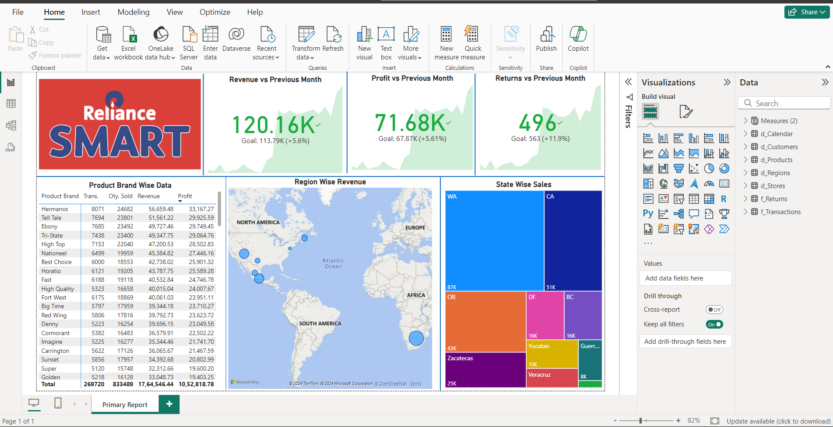This screenshot has height=427, width=833.
Task: Switch to the Modeling ribbon tab
Action: [x=134, y=12]
